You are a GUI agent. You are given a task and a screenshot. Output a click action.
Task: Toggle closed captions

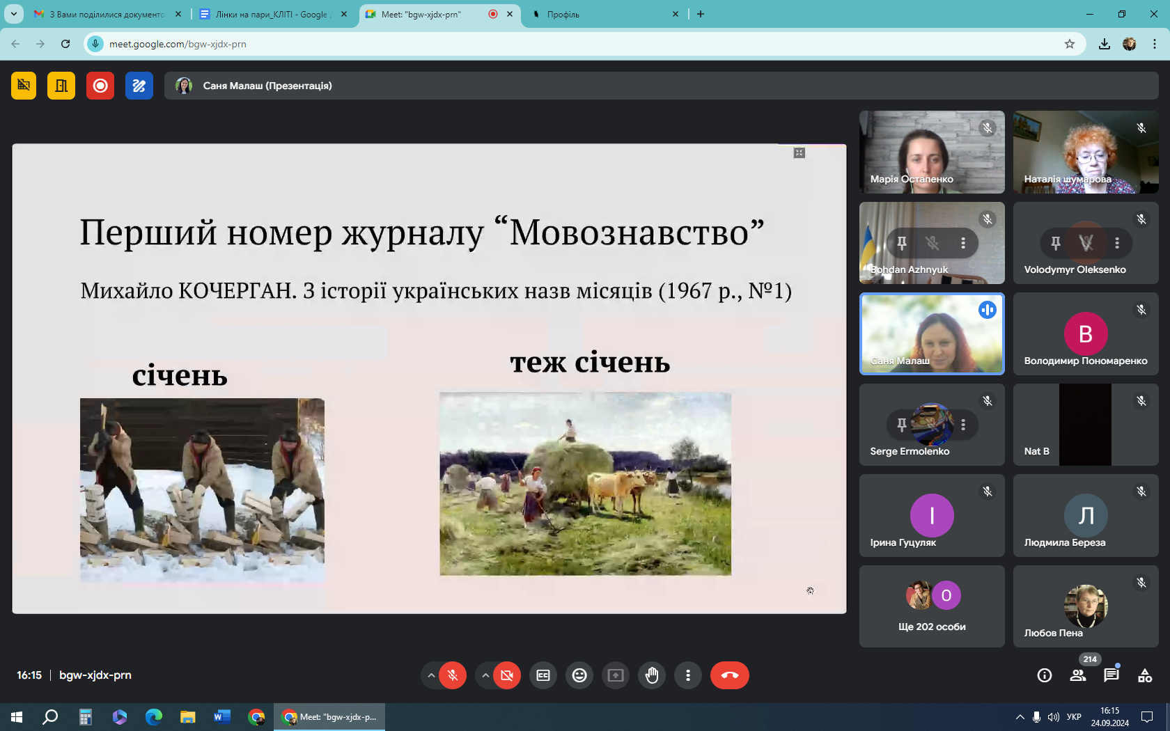pos(543,675)
